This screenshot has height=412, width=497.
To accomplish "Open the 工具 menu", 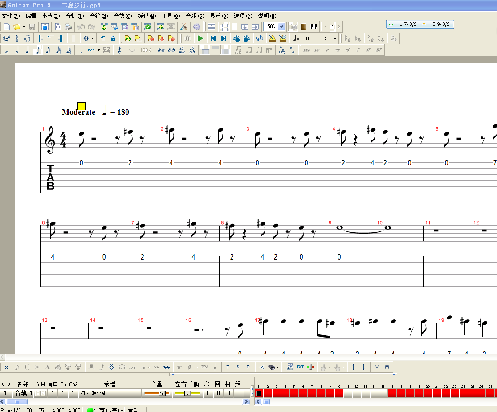I will pos(171,16).
